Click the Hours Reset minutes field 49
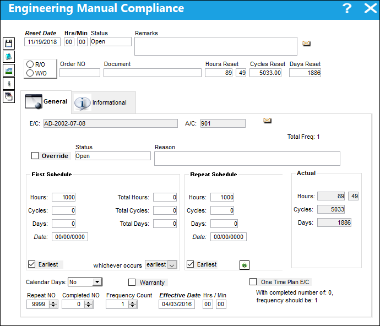The height and width of the screenshot is (326, 380). [x=241, y=73]
